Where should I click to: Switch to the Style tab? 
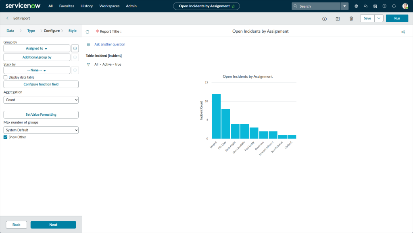72,31
